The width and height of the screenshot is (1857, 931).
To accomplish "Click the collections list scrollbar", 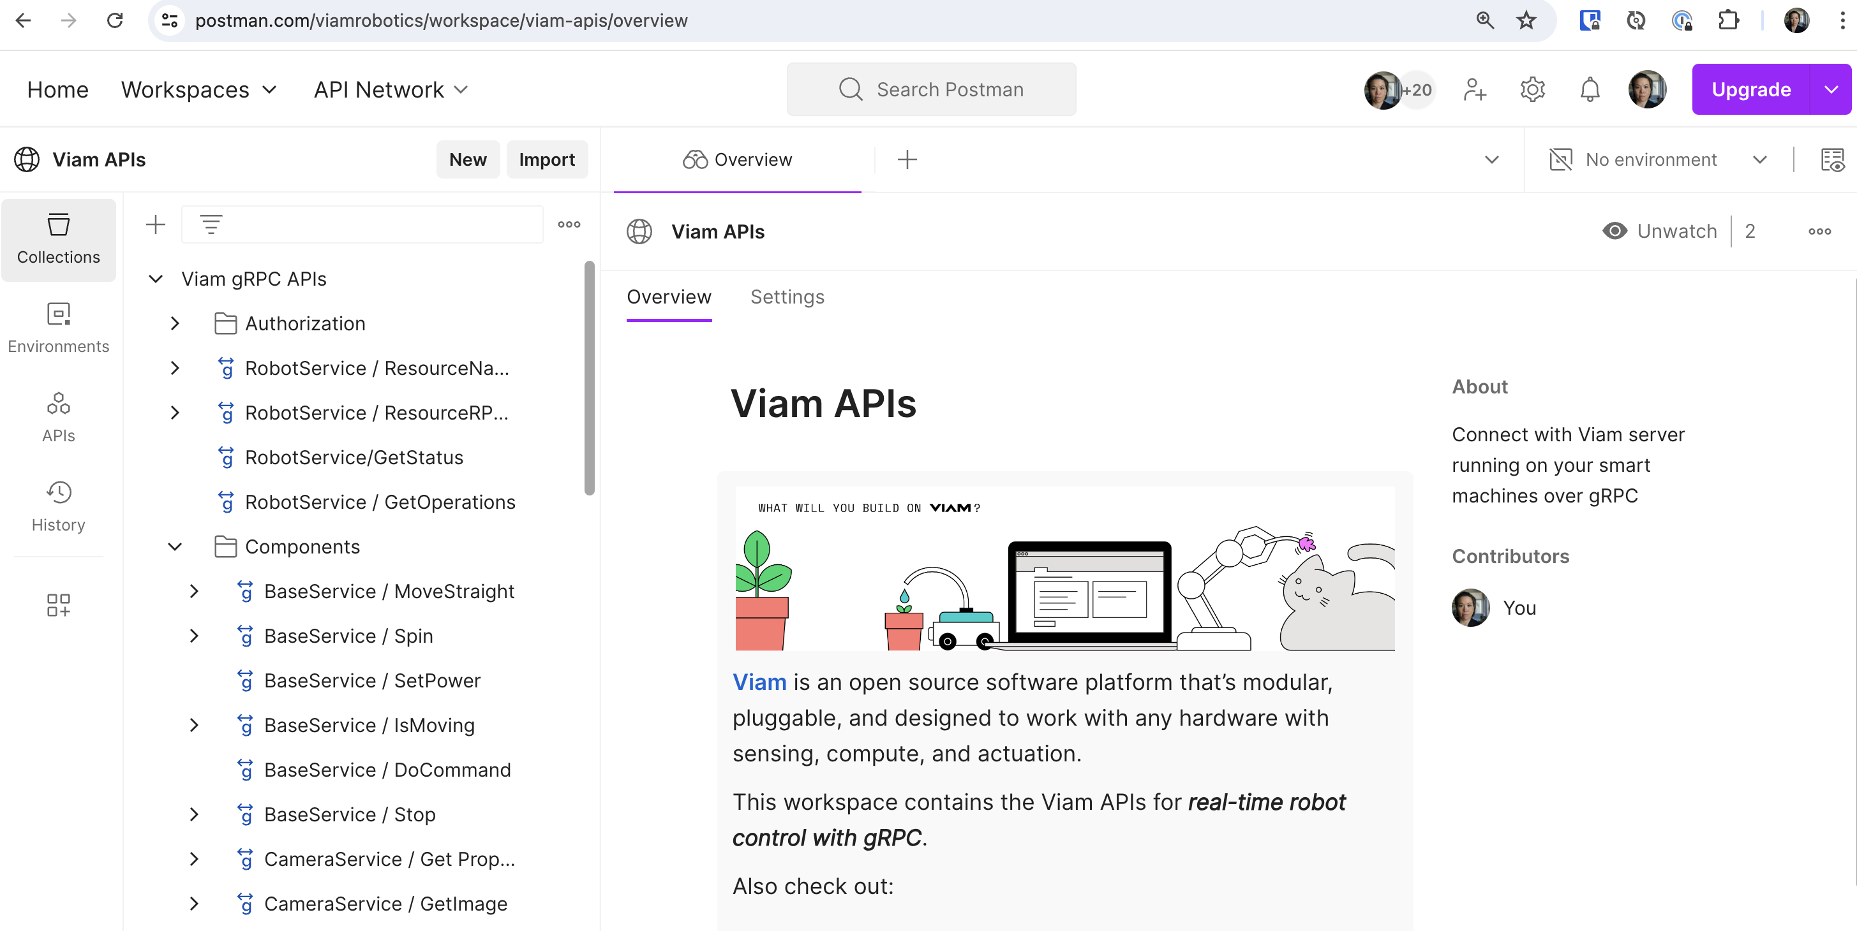I will pos(589,378).
